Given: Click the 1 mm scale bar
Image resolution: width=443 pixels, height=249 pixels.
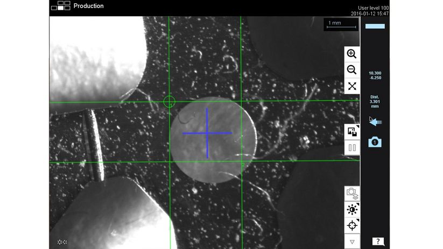Looking at the screenshot, I should coord(341,24).
